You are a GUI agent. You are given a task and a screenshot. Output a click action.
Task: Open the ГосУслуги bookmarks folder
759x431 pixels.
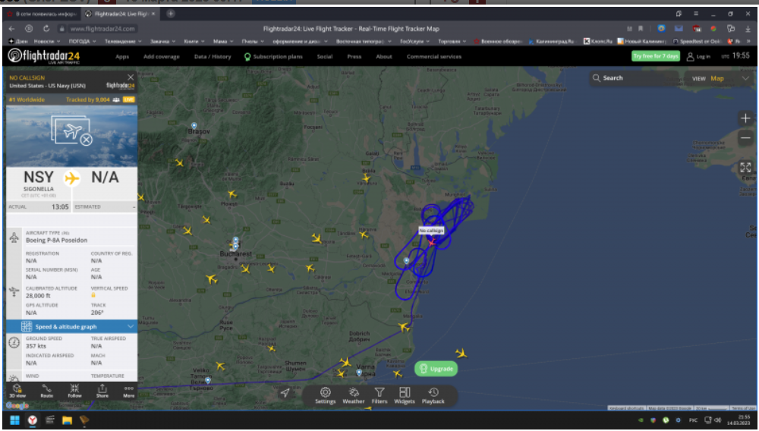(x=414, y=41)
